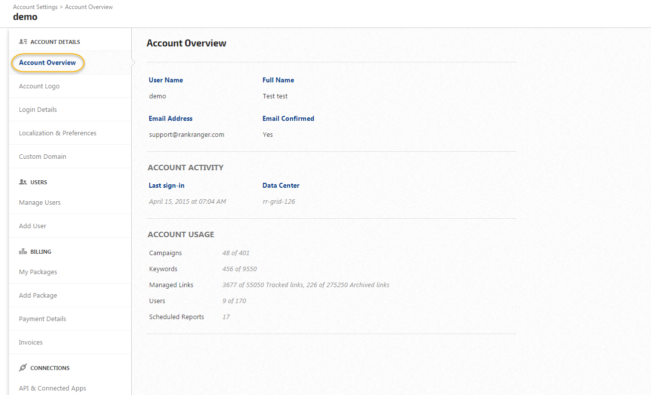651x395 pixels.
Task: Open Manage Users page
Action: (40, 203)
